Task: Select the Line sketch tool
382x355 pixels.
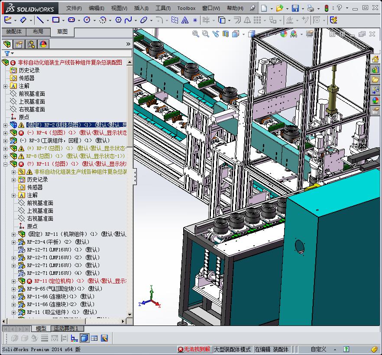Action: pyautogui.click(x=40, y=20)
